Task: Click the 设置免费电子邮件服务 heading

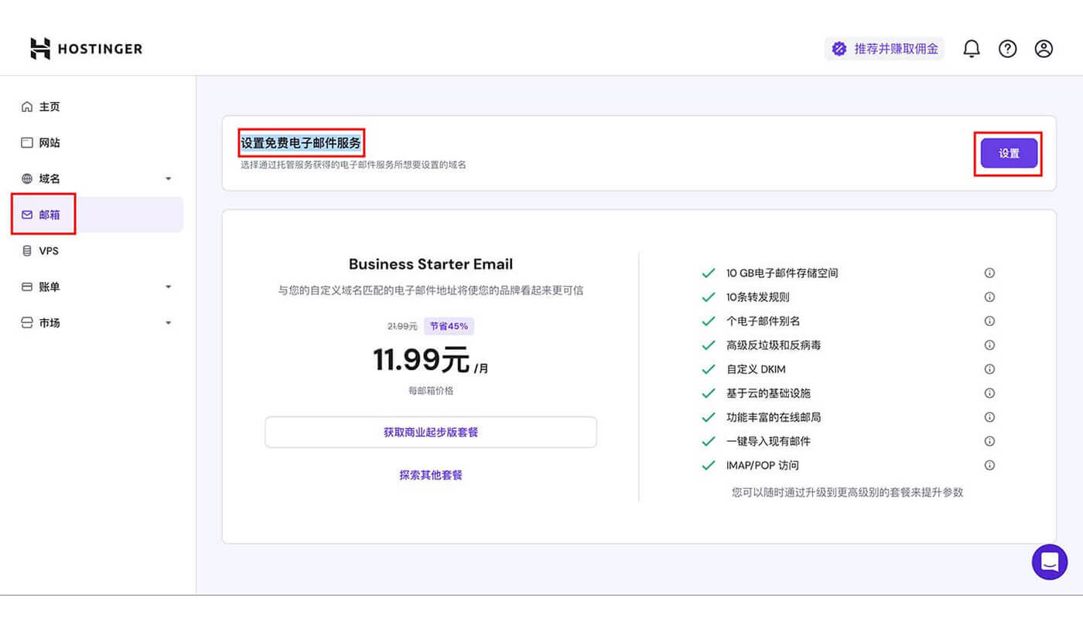Action: point(301,143)
